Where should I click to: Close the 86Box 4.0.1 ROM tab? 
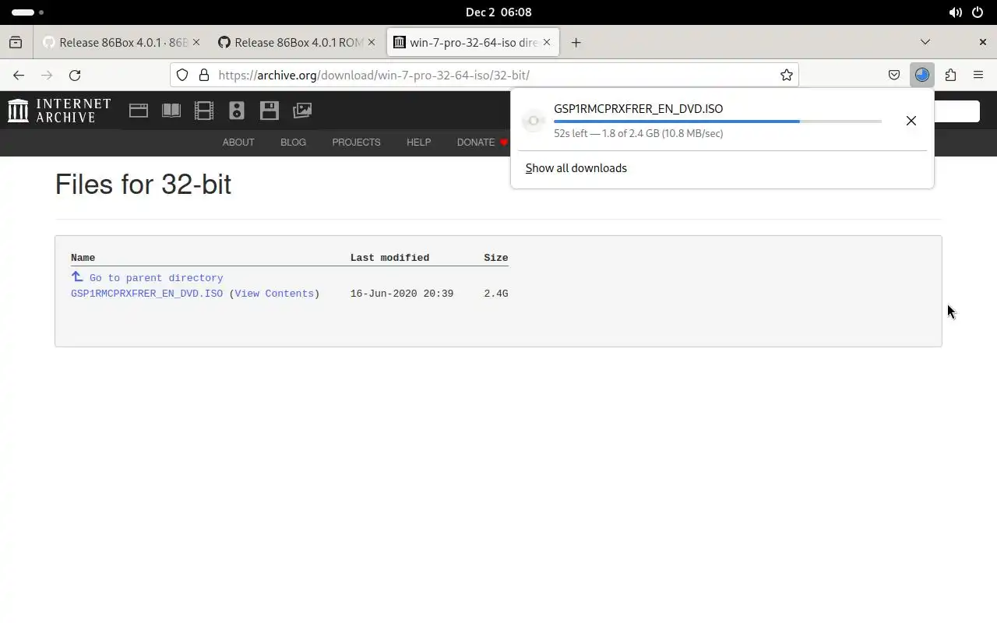[372, 43]
